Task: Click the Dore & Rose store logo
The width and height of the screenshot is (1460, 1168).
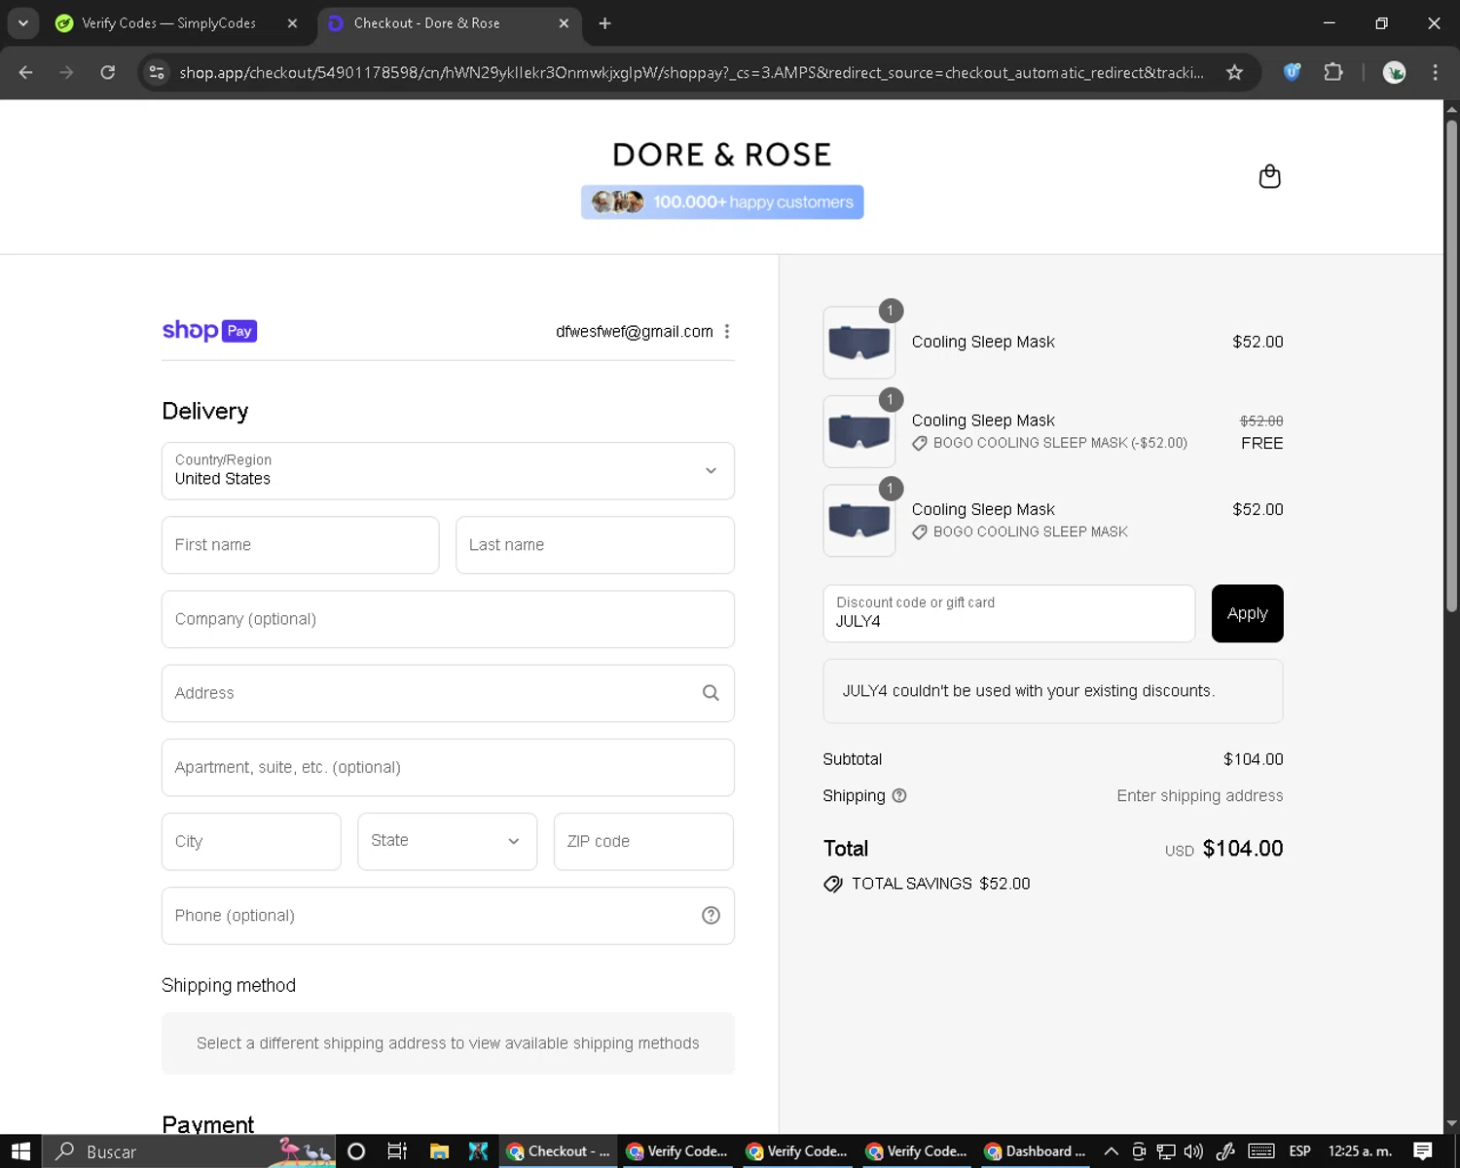Action: (721, 155)
